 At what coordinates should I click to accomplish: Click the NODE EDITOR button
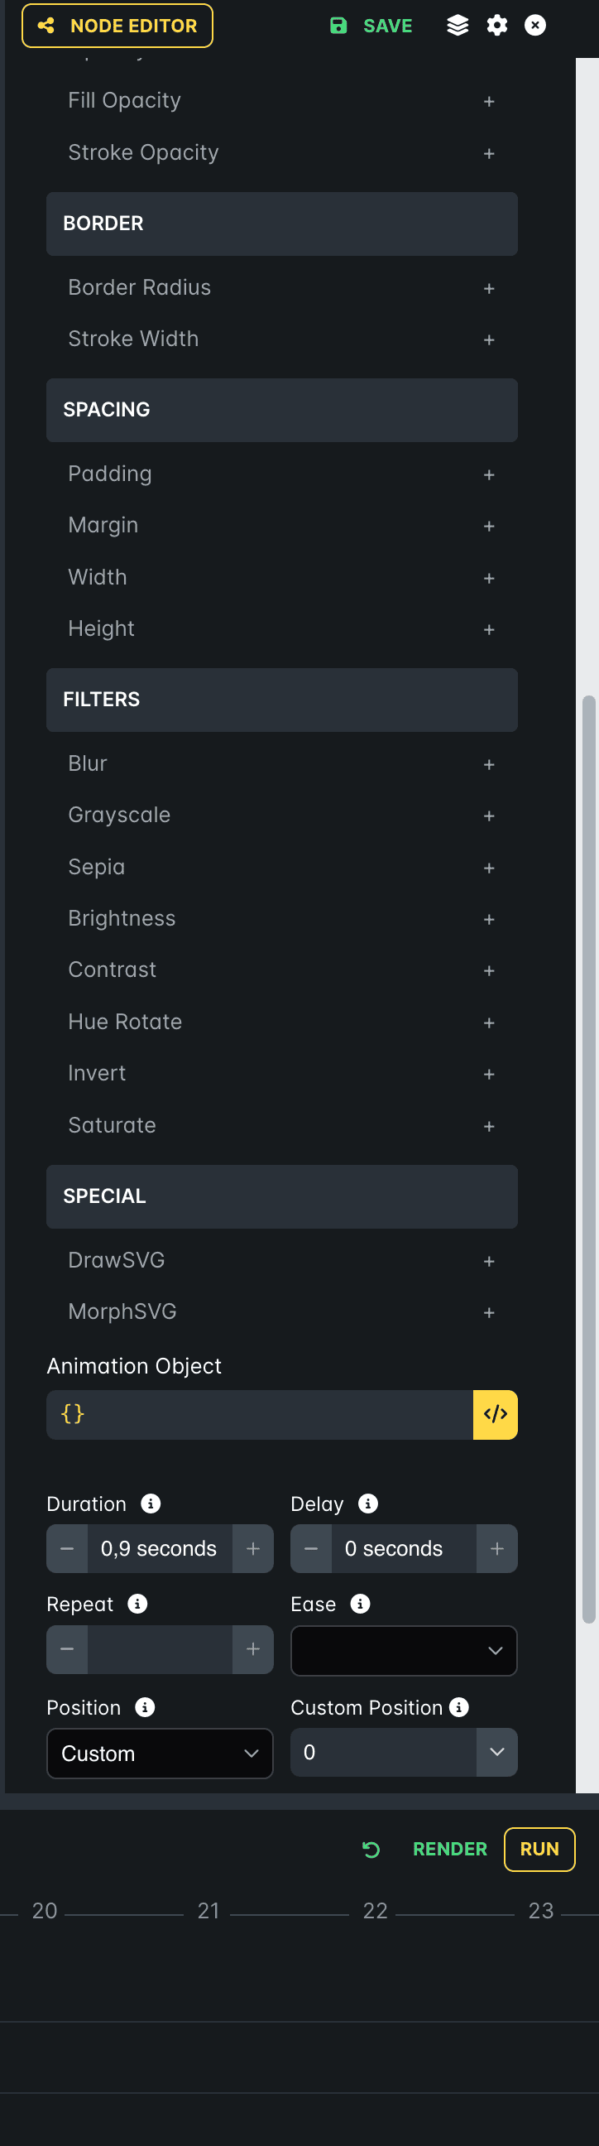click(x=117, y=26)
